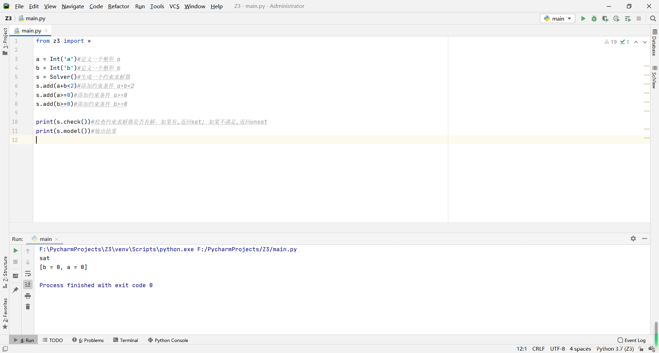The width and height of the screenshot is (659, 353).
Task: Open the VCS menu
Action: pos(174,6)
